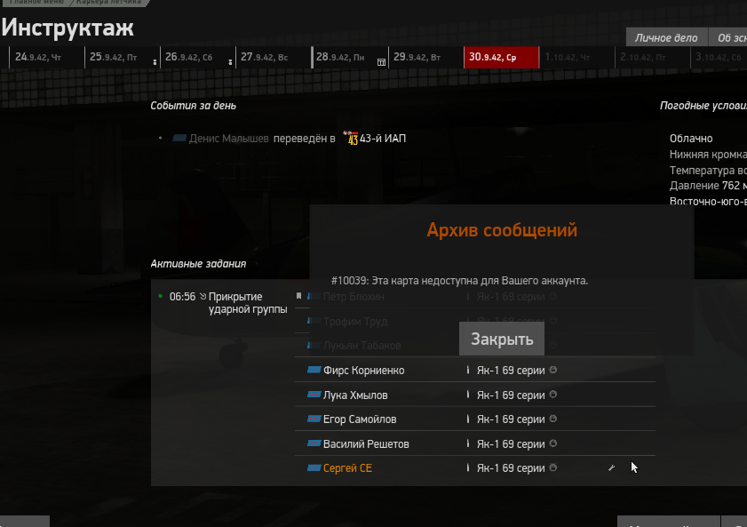Open pilot Денис Малышев from events

[228, 139]
